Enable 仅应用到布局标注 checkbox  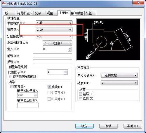11,76
